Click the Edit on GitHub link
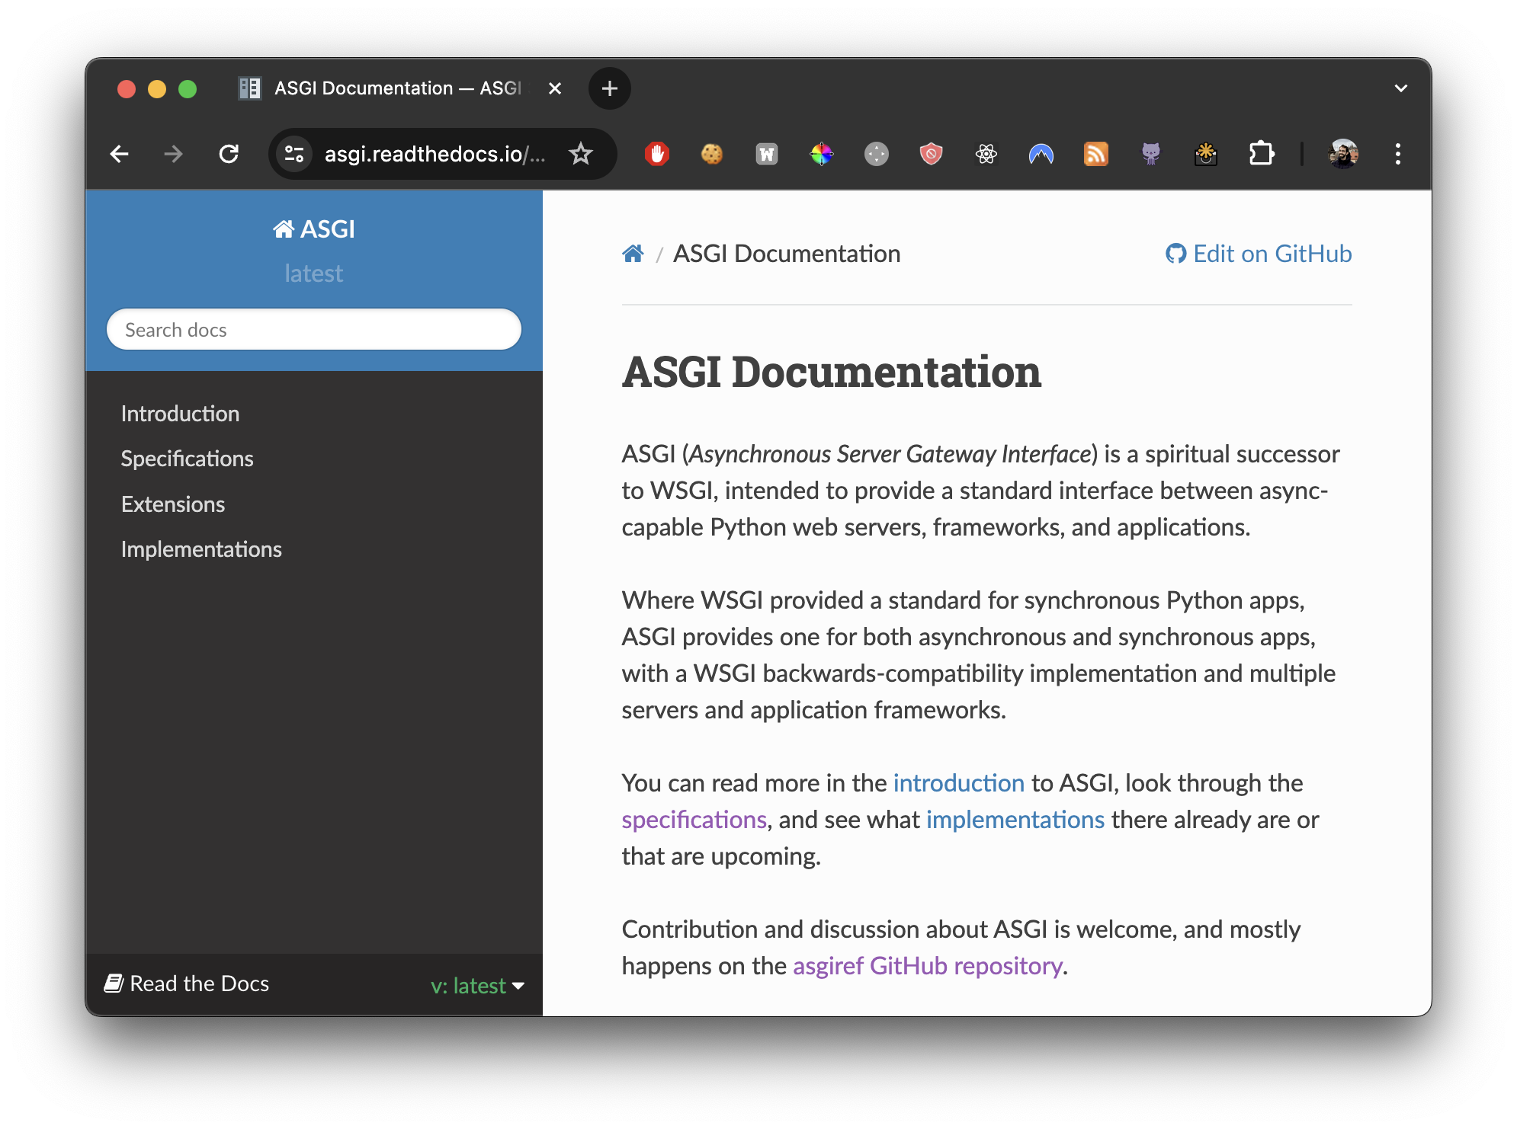The width and height of the screenshot is (1517, 1129). tap(1259, 254)
